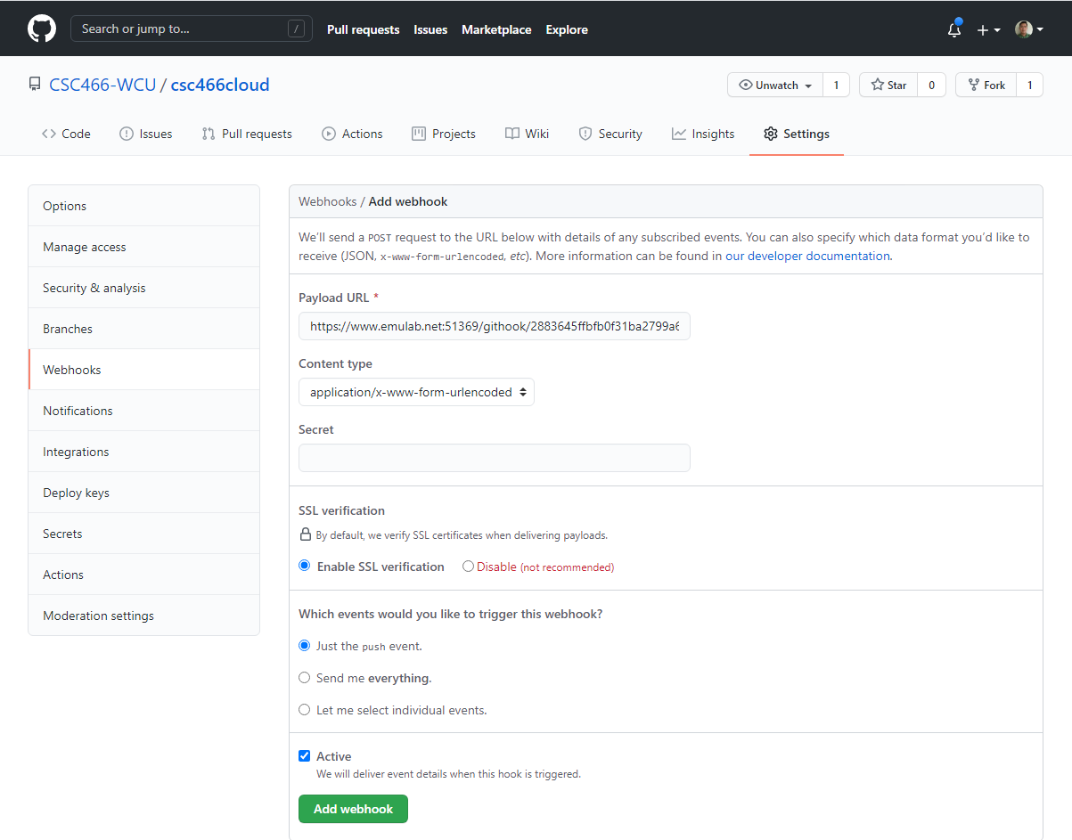Select Let me select individual events
This screenshot has width=1072, height=840.
(x=305, y=710)
